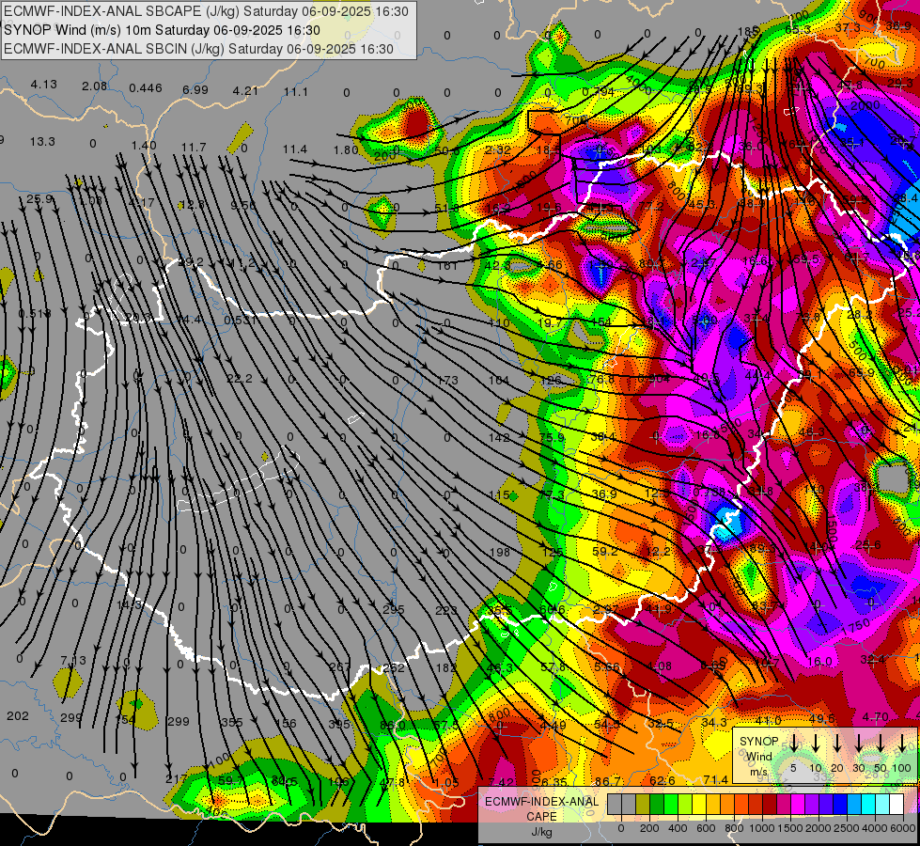
Task: Click the 217 value on the map
Action: 176,779
